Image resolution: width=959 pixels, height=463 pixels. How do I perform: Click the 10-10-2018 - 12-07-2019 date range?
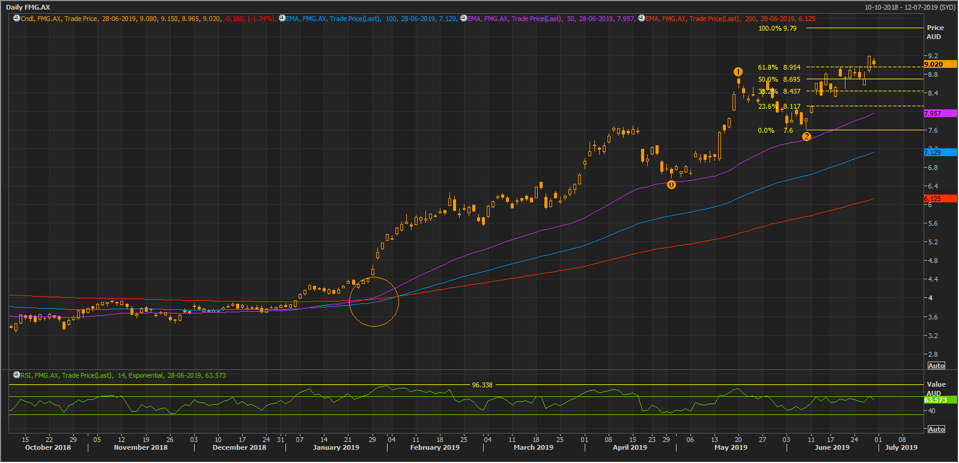point(910,7)
